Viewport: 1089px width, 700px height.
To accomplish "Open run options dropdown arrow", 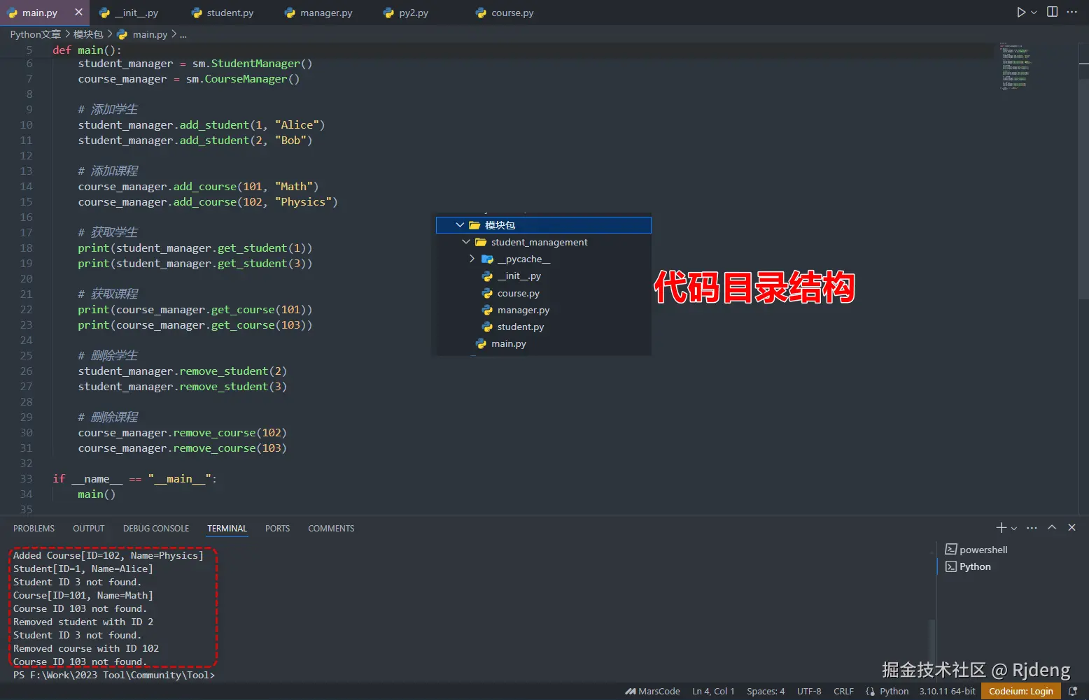I will click(x=1034, y=13).
